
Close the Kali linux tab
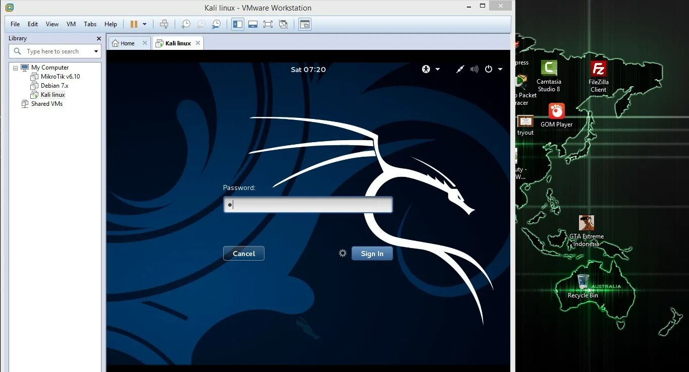coord(198,43)
